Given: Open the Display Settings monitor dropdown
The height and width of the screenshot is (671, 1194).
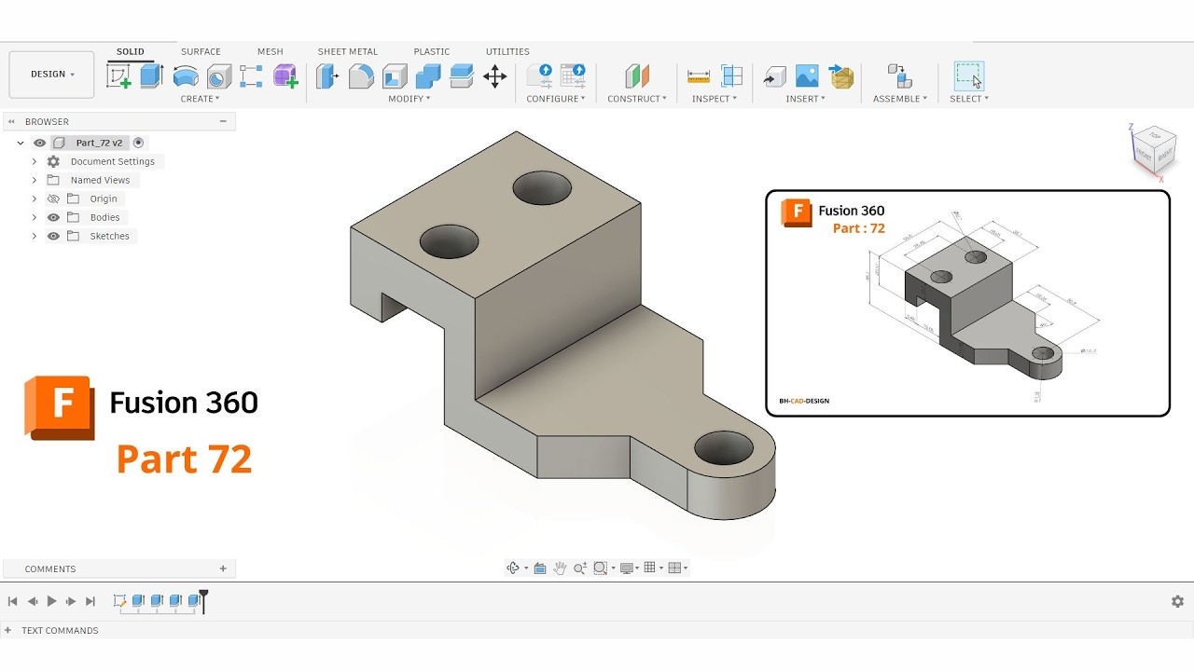Looking at the screenshot, I should point(630,568).
